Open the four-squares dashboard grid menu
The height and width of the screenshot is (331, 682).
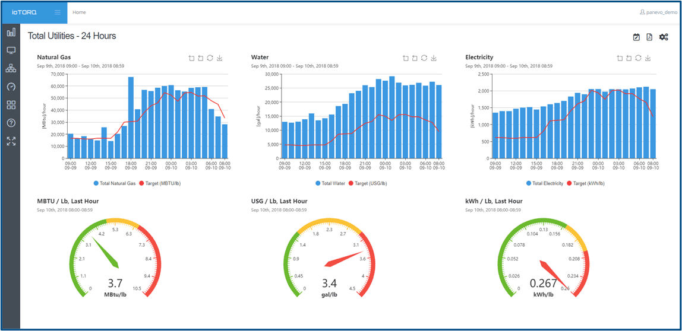(11, 105)
